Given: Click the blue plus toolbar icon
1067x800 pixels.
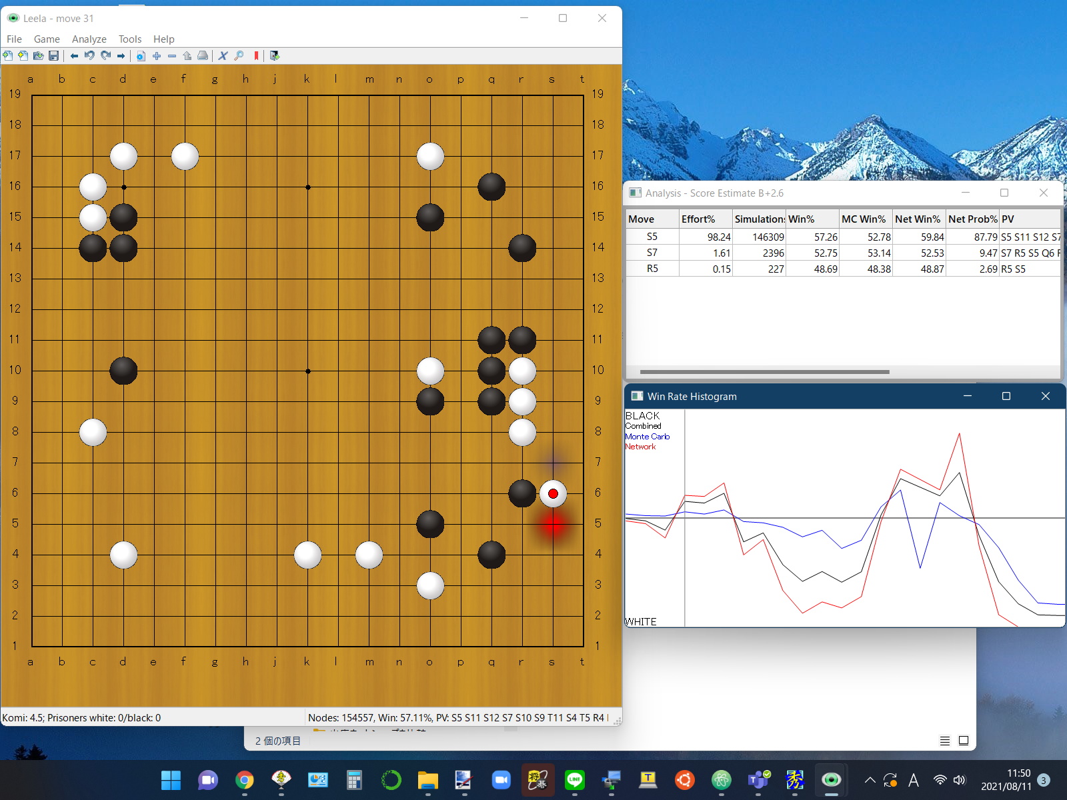Looking at the screenshot, I should 157,56.
